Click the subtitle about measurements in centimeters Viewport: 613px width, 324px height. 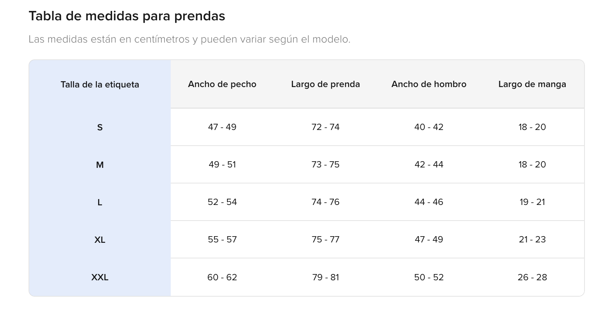[189, 39]
